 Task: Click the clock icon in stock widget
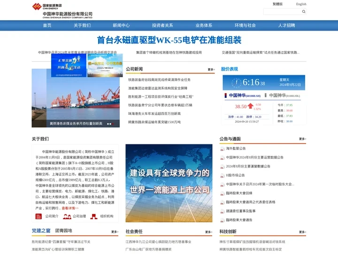pyautogui.click(x=236, y=82)
